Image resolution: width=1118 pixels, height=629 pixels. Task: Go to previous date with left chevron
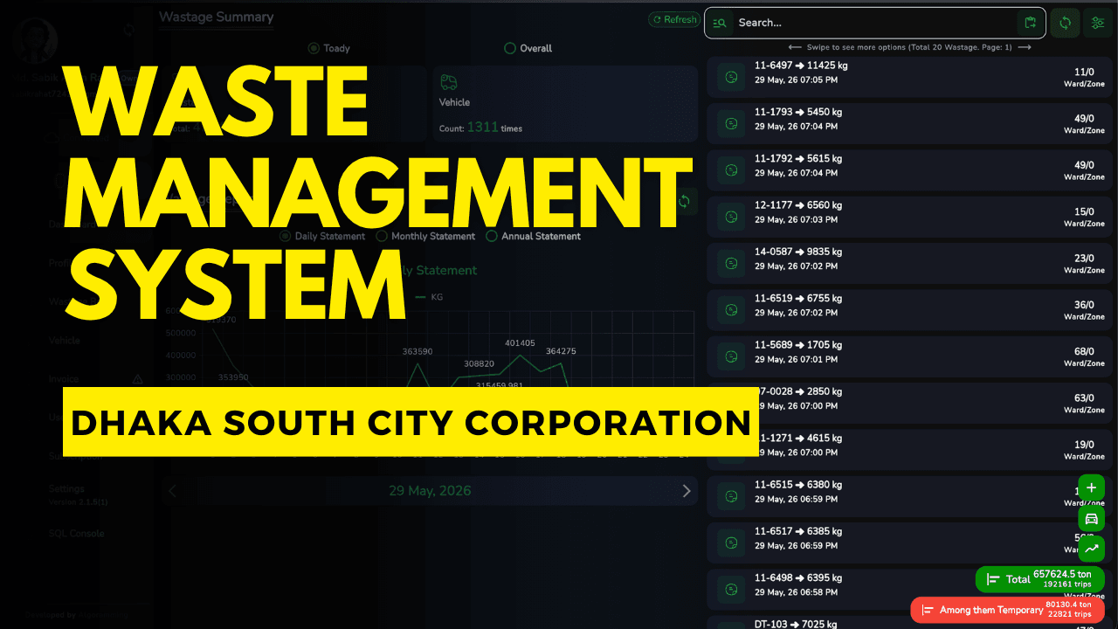point(172,491)
